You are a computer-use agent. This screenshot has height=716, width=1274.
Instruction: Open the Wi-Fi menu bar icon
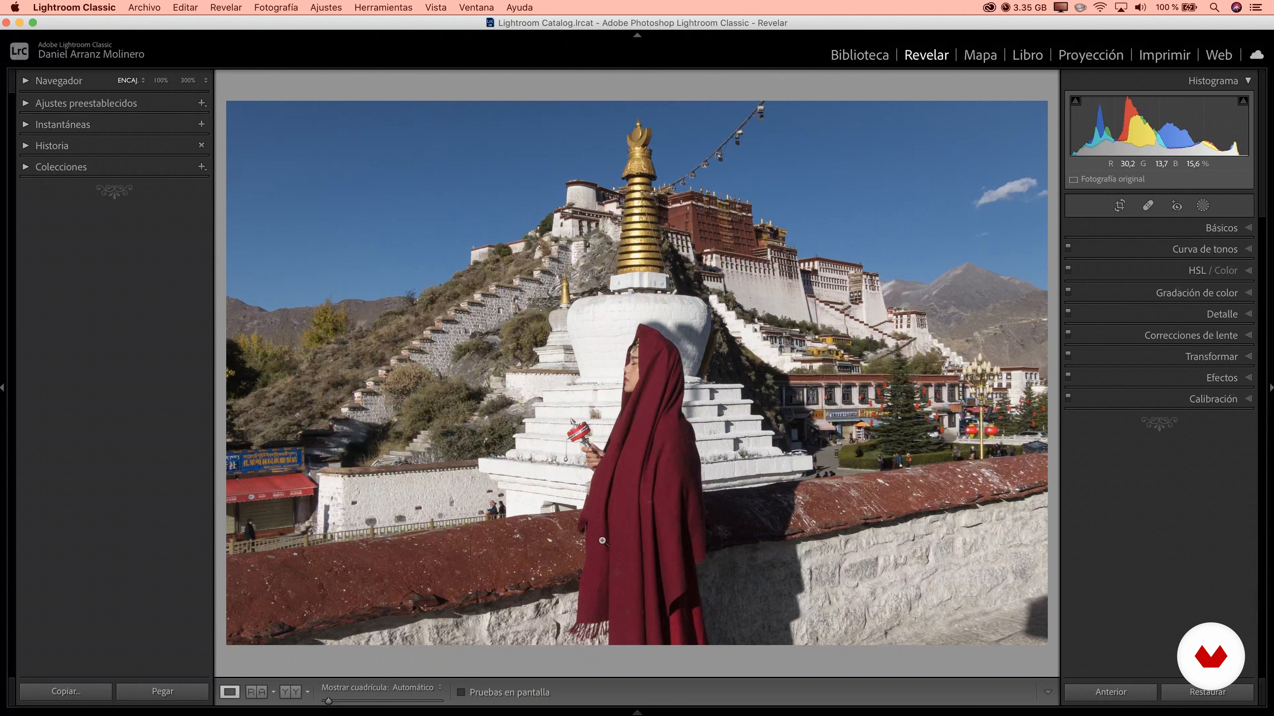tap(1100, 7)
